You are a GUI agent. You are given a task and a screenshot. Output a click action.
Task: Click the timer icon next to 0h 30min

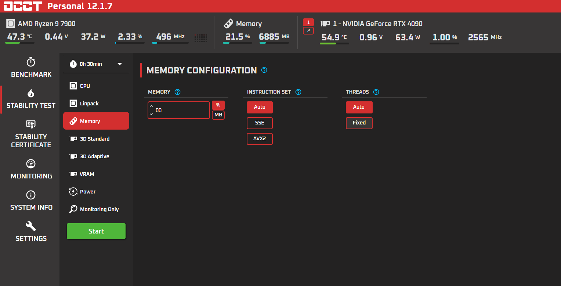pos(73,64)
